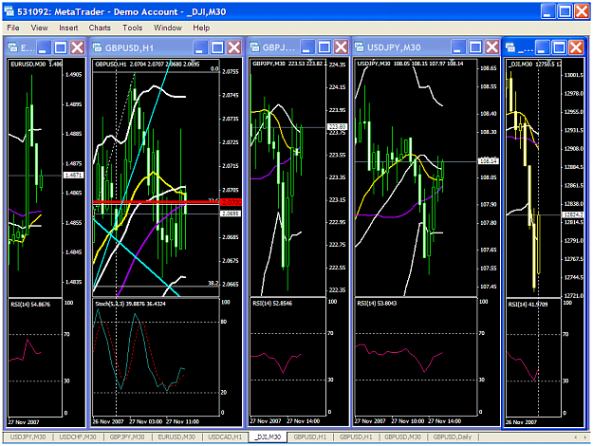Maximize the USDJPY,M30 chart window

tap(475, 47)
